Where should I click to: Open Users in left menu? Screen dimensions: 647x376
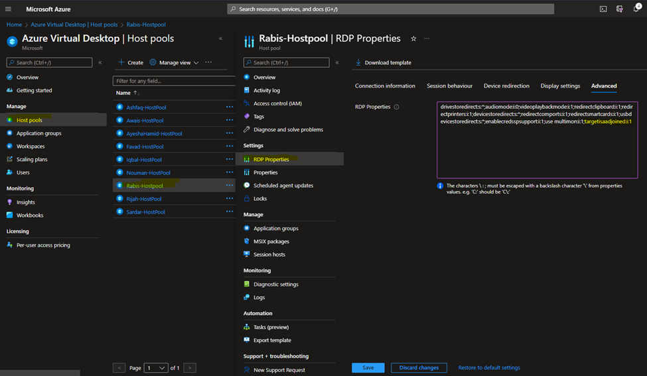23,172
